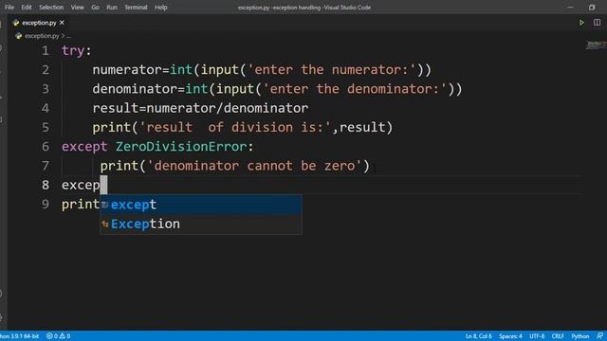Choose 'Exception' autocomplete suggestion
This screenshot has width=607, height=341.
(201, 224)
